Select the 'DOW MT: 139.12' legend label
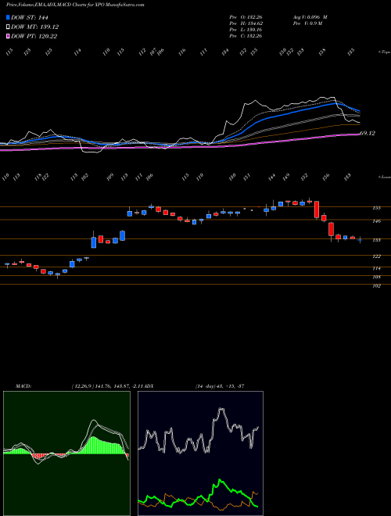The image size is (391, 516). pyautogui.click(x=35, y=27)
